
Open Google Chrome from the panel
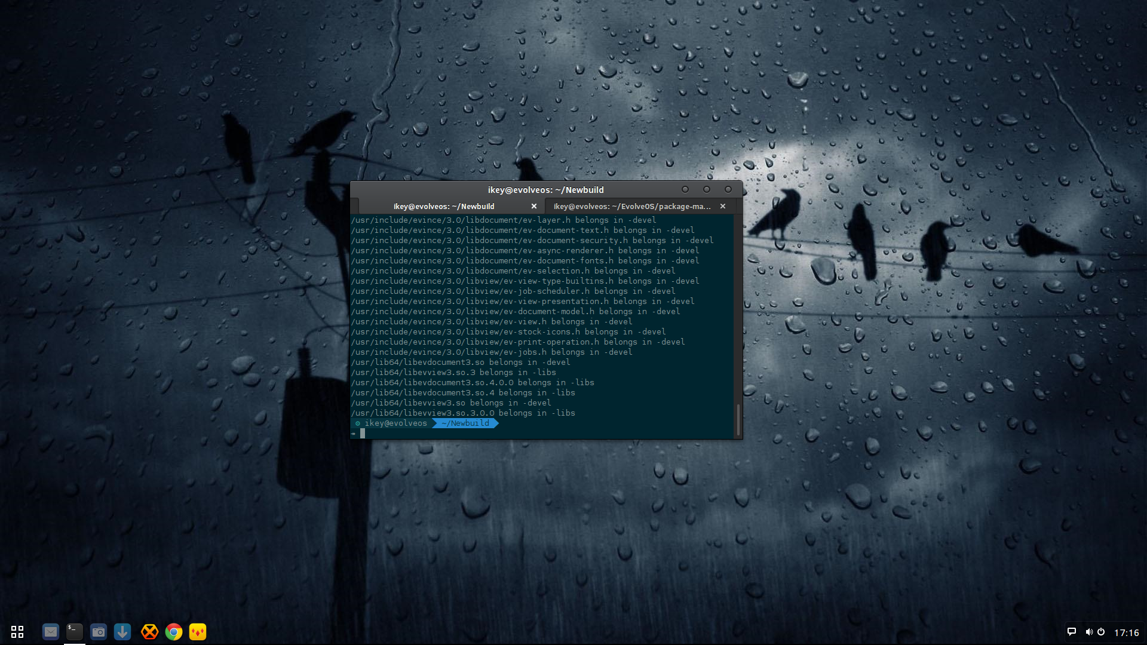174,632
